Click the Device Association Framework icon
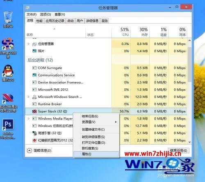 tap(34, 82)
